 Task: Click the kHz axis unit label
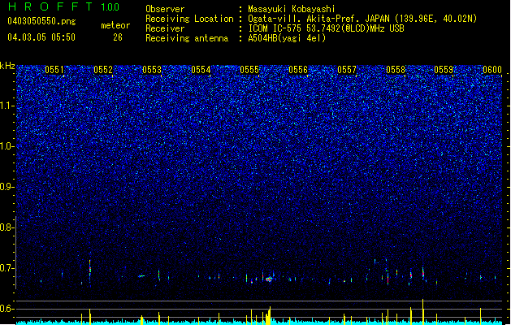pos(7,66)
